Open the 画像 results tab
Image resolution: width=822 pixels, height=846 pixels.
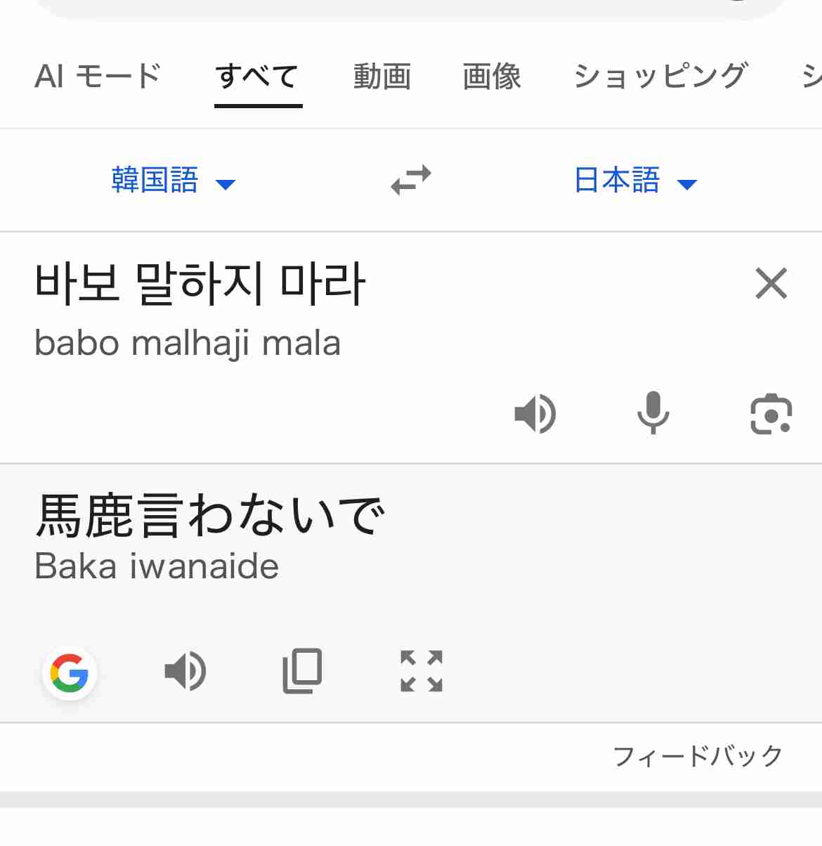(x=492, y=77)
